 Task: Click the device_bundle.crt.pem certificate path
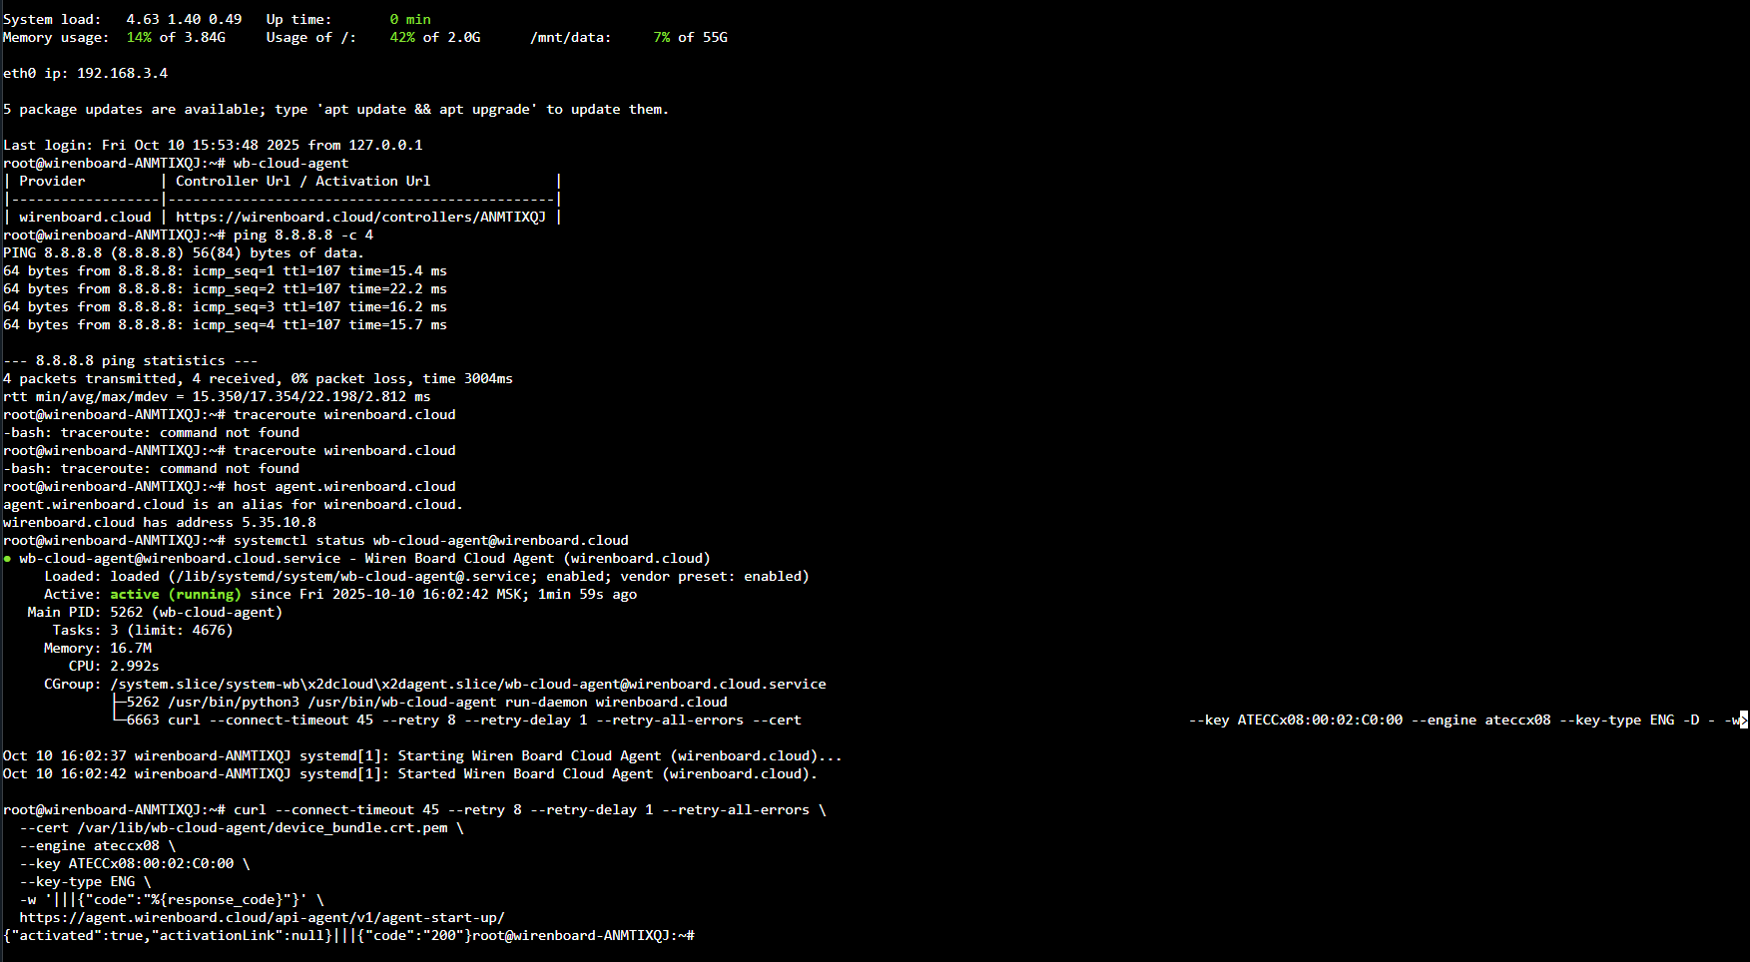pos(263,828)
